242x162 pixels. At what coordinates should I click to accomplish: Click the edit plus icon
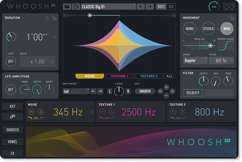point(166,87)
